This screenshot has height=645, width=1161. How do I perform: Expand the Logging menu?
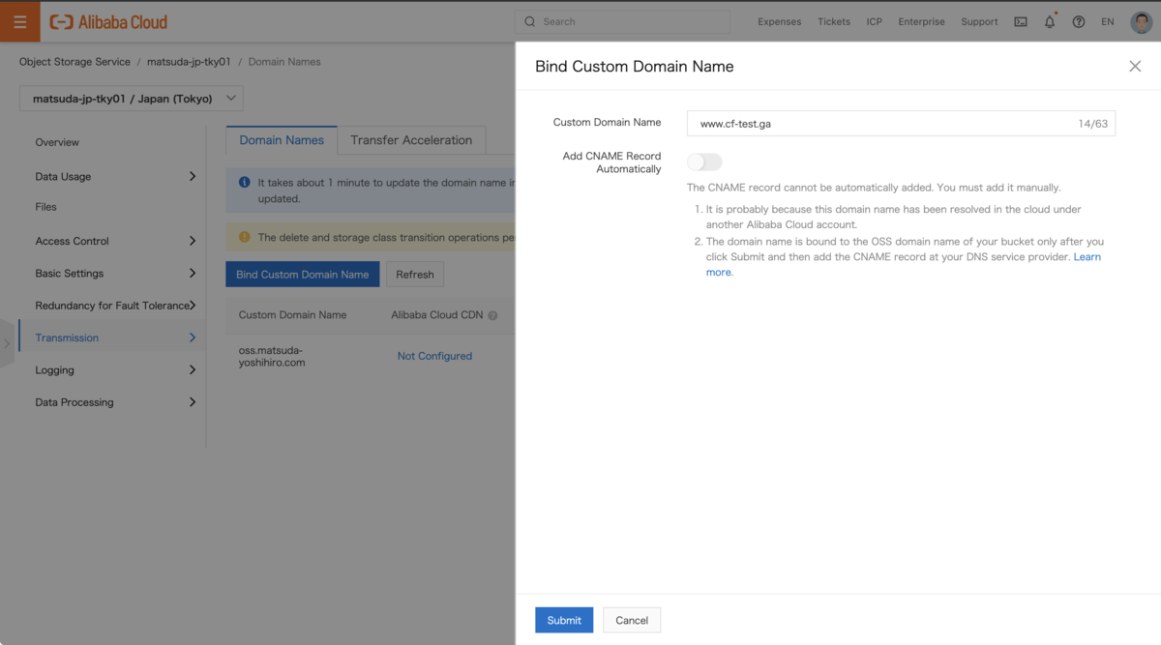(115, 369)
